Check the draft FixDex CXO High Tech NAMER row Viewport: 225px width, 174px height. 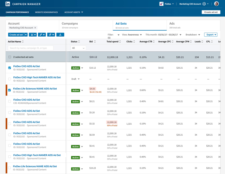pos(9,79)
